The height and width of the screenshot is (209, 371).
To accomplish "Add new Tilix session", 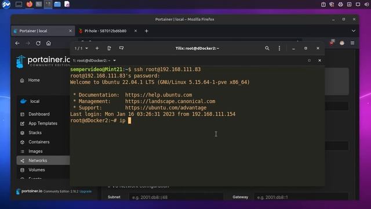I will pyautogui.click(x=97, y=48).
